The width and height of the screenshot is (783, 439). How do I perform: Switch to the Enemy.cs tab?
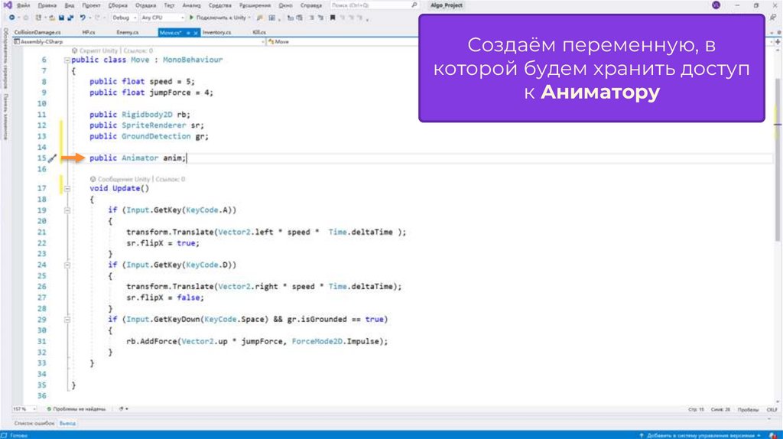click(x=128, y=32)
